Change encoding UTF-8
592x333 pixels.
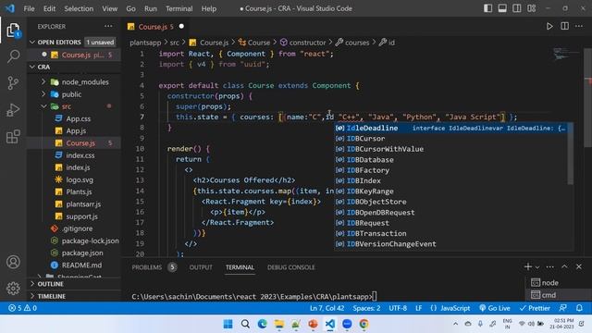pos(398,308)
